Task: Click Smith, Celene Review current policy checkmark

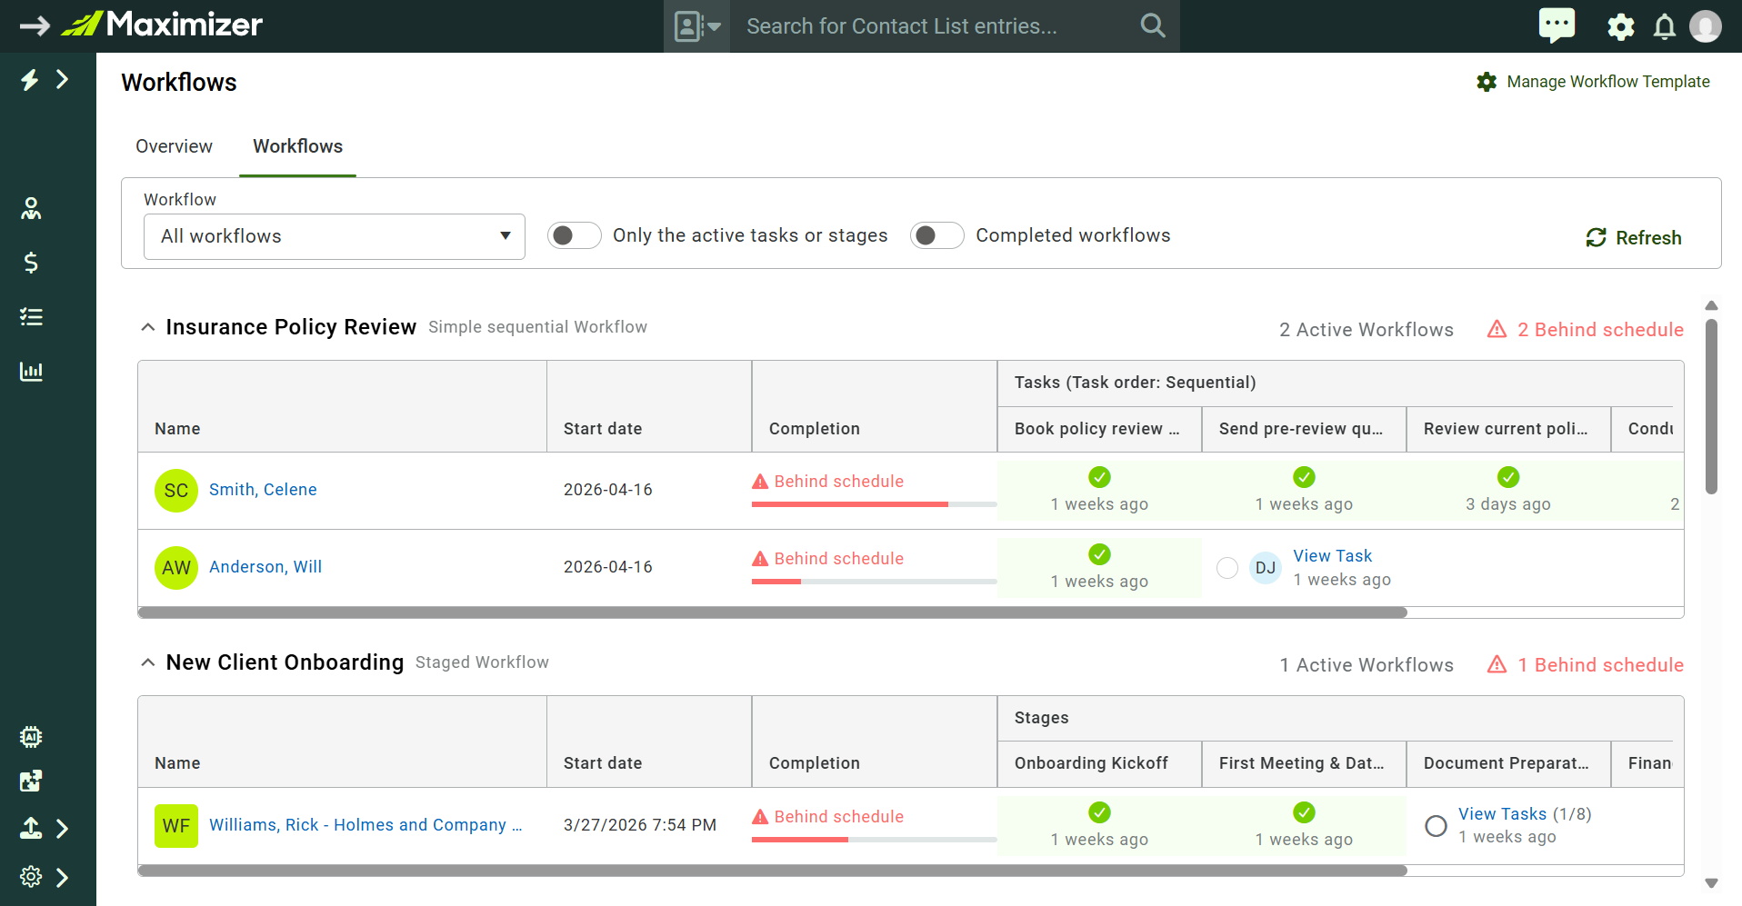Action: (x=1508, y=477)
